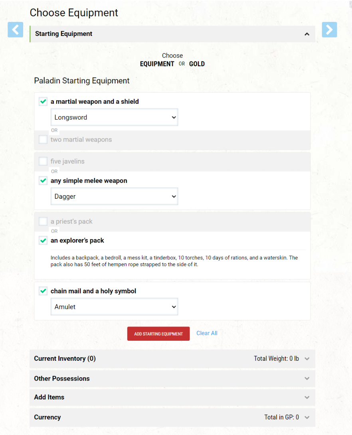Check the two martial weapons option

(x=43, y=139)
